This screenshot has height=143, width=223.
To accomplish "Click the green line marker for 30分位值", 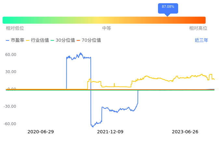I will click(52, 40).
